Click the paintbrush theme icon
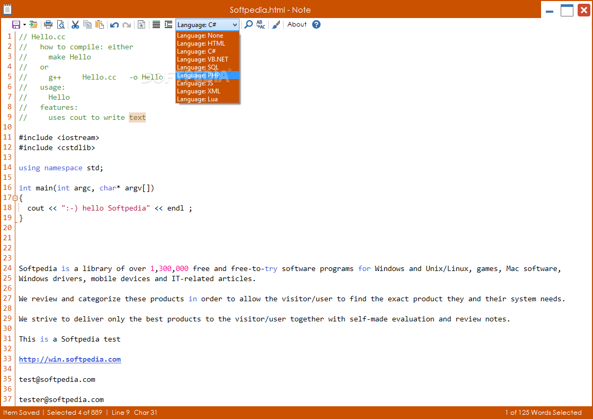This screenshot has height=419, width=593. coord(276,24)
